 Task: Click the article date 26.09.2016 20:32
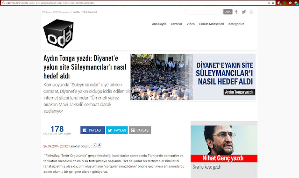click(x=56, y=146)
